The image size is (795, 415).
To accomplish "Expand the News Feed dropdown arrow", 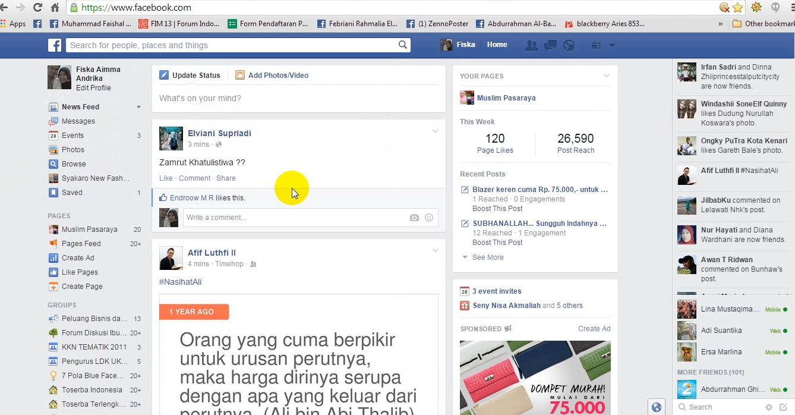I will [138, 107].
